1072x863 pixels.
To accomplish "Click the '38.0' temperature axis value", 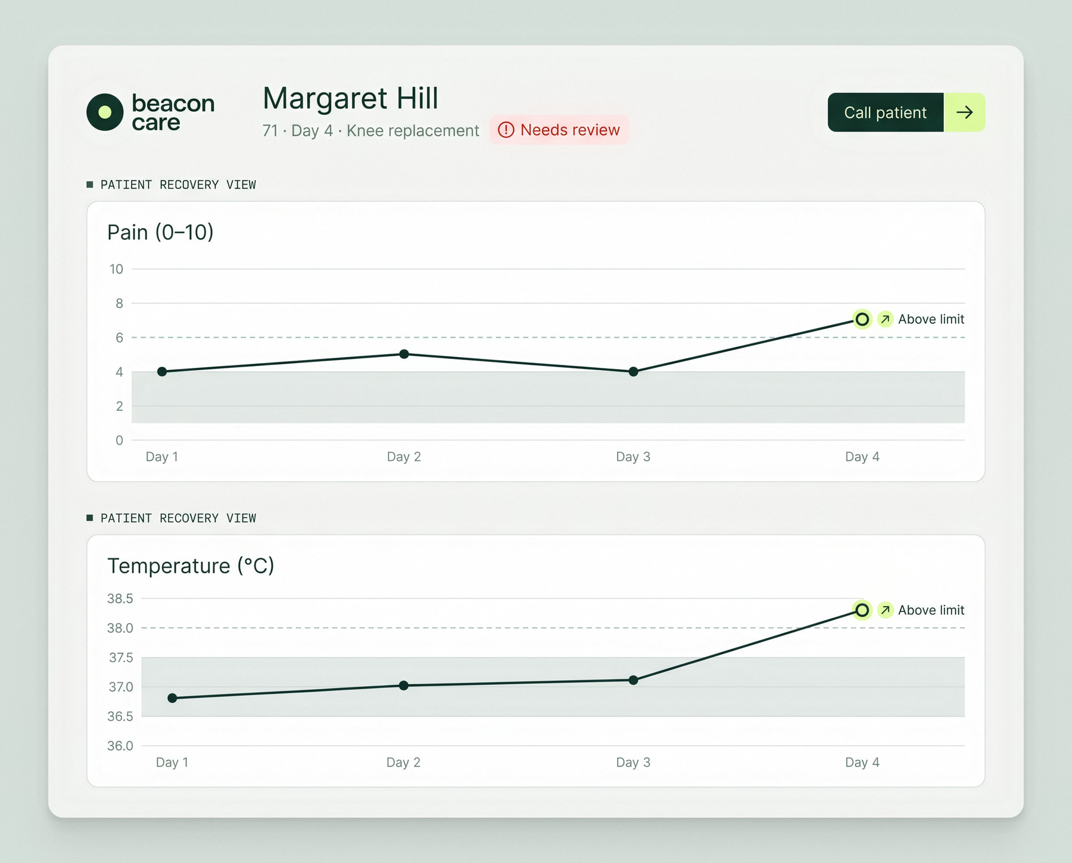I will click(120, 628).
